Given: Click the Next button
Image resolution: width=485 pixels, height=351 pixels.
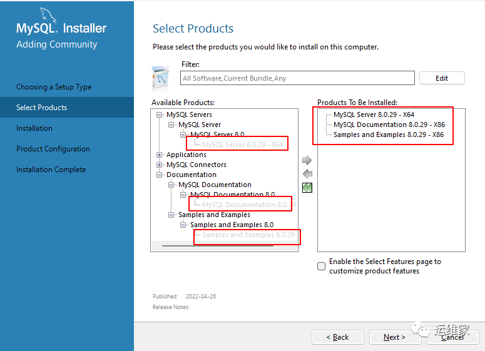Looking at the screenshot, I should [x=394, y=337].
